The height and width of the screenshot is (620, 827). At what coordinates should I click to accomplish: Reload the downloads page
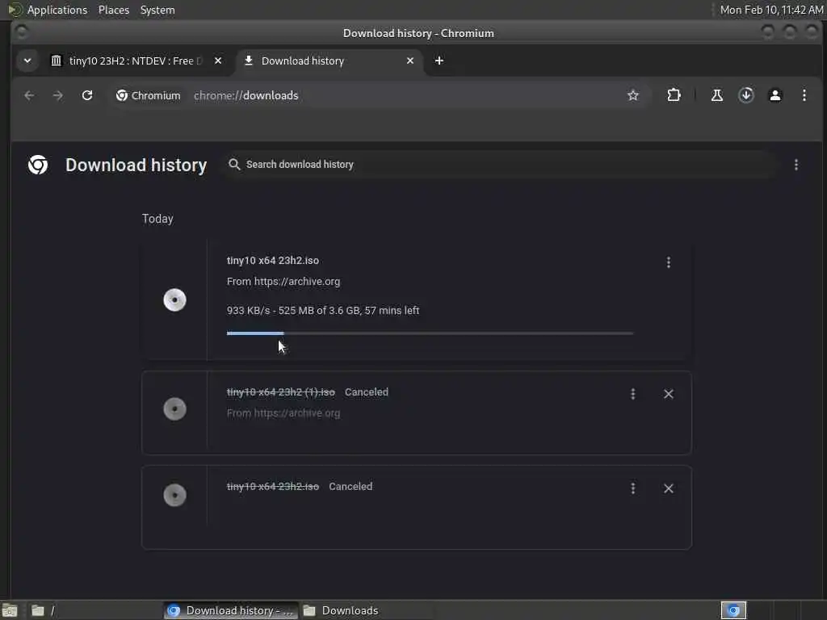pyautogui.click(x=87, y=95)
